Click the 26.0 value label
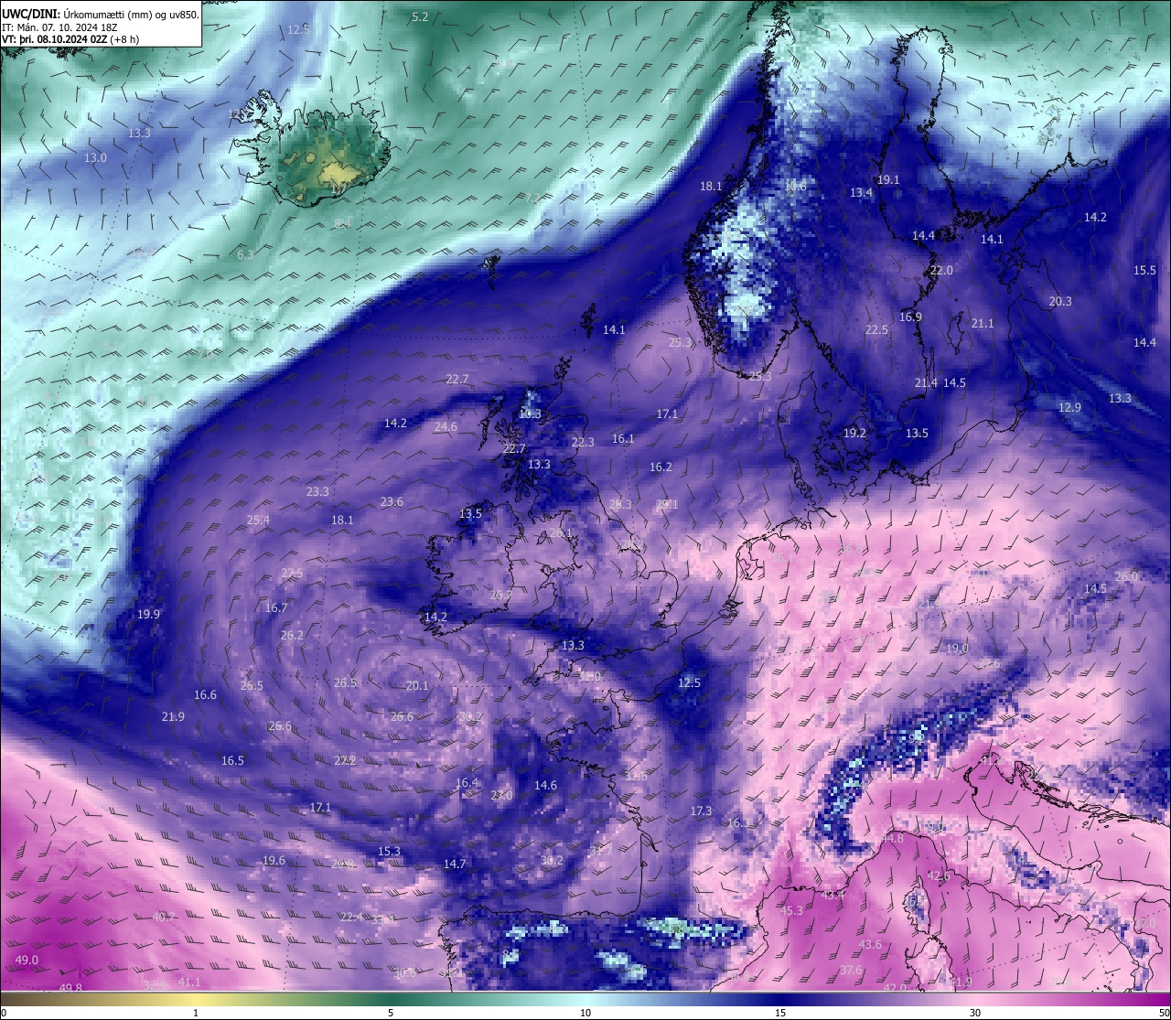Viewport: 1171px width, 1020px height. [1126, 576]
